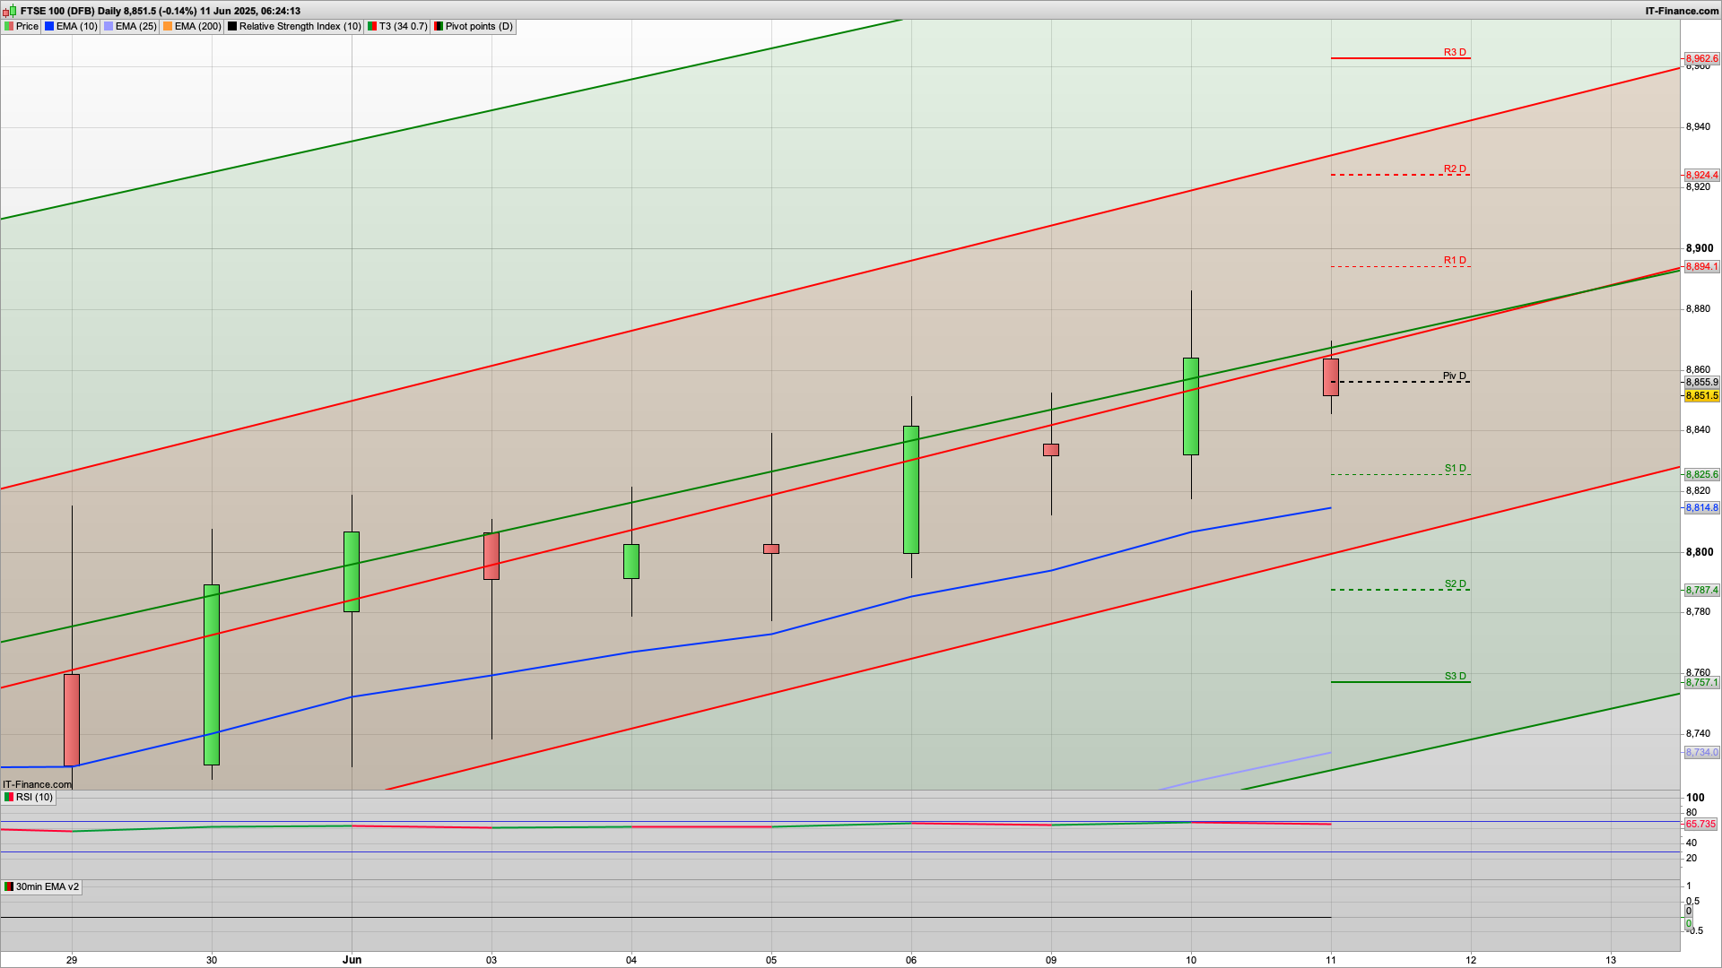1722x968 pixels.
Task: Click the EMA 10 value tag 8,814.8
Action: point(1701,508)
